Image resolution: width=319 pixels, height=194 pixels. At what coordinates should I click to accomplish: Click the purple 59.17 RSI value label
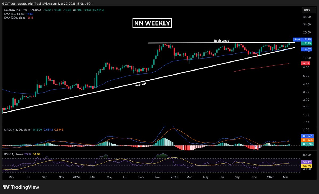click(307, 162)
